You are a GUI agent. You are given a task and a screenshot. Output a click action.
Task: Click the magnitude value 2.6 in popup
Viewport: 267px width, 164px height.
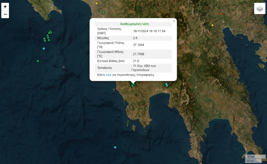pyautogui.click(x=135, y=38)
